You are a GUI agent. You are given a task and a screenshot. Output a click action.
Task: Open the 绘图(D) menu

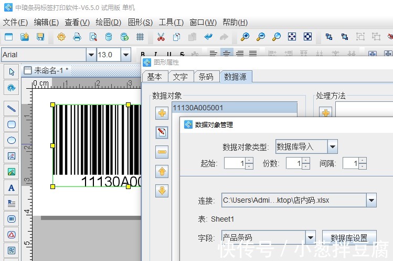tap(109, 23)
